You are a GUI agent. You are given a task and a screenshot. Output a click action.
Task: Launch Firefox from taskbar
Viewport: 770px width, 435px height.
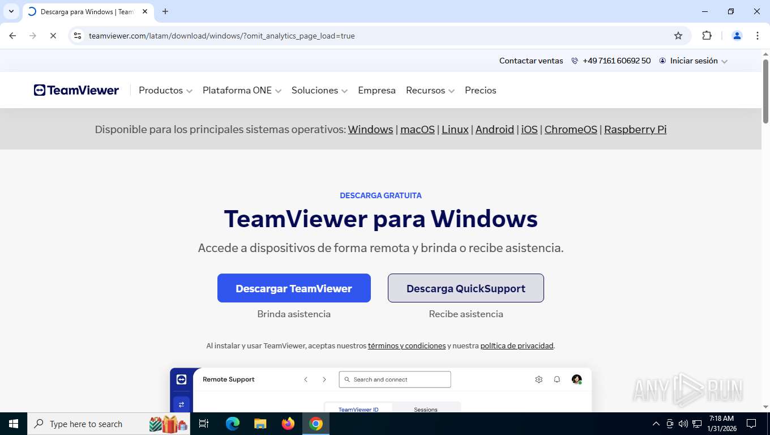coord(288,424)
